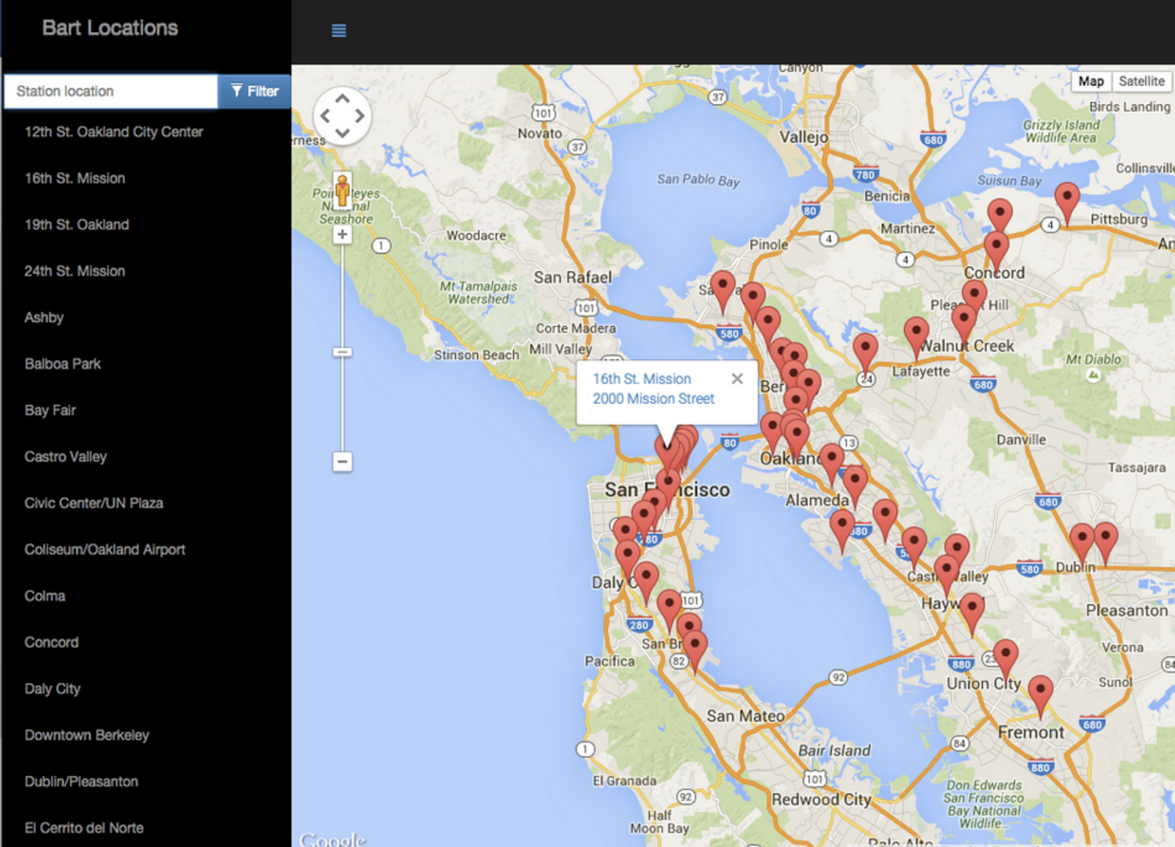This screenshot has width=1175, height=847.
Task: Pan map down with arrow control
Action: pos(342,132)
